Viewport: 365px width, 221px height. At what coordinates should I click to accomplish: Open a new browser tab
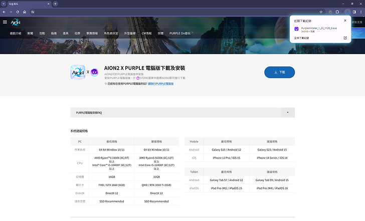coord(55,3)
